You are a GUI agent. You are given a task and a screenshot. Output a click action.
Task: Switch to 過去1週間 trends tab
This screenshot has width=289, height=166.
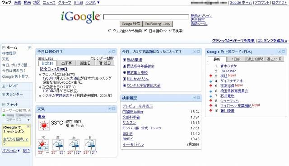(255, 59)
